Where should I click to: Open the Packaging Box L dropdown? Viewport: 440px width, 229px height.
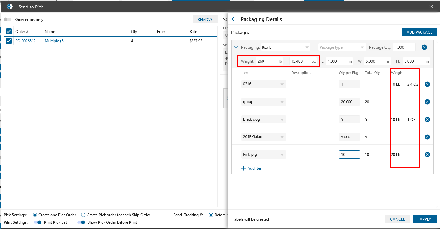point(307,48)
